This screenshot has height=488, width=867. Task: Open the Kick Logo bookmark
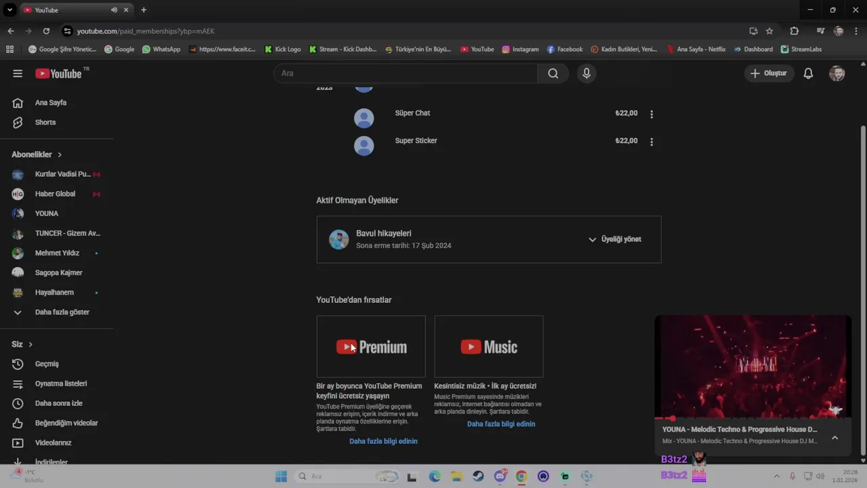click(x=282, y=49)
